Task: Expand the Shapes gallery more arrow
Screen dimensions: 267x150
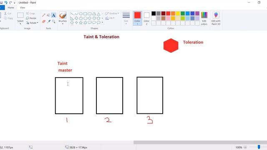Action: [x=102, y=22]
